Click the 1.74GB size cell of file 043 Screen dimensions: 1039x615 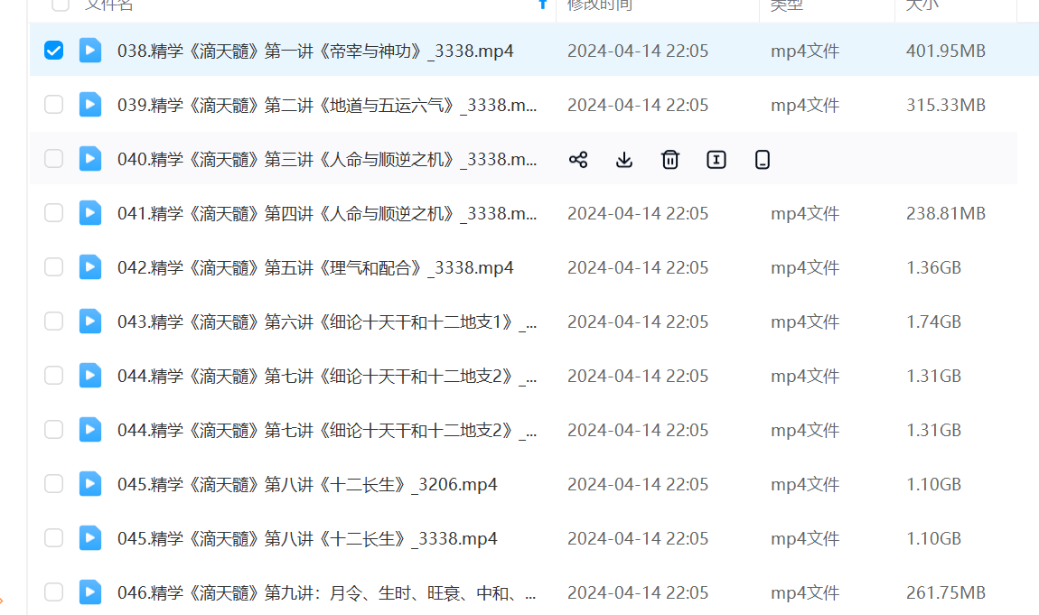click(933, 322)
